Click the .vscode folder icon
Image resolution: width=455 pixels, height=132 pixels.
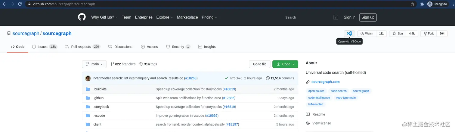(88, 116)
